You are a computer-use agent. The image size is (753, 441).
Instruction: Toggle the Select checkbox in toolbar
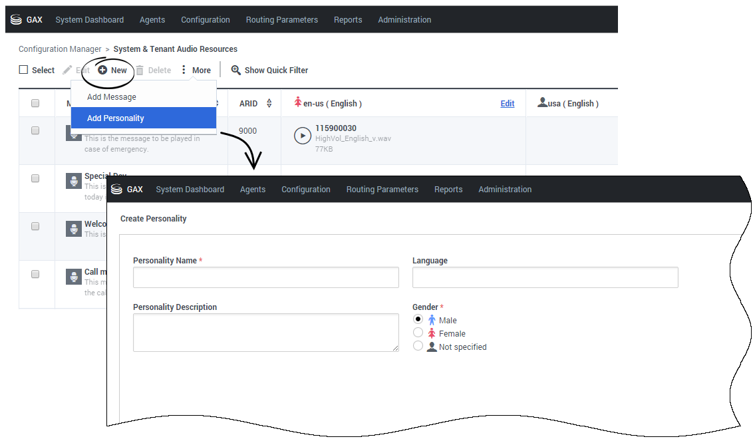tap(24, 71)
